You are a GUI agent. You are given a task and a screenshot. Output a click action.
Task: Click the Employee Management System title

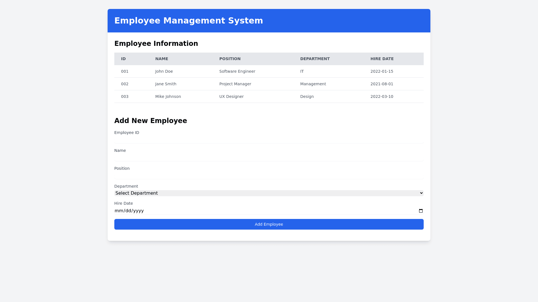coord(189,21)
